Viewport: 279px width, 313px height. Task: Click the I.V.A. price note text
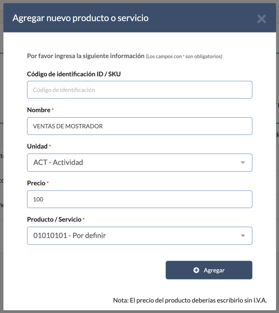pos(190,300)
